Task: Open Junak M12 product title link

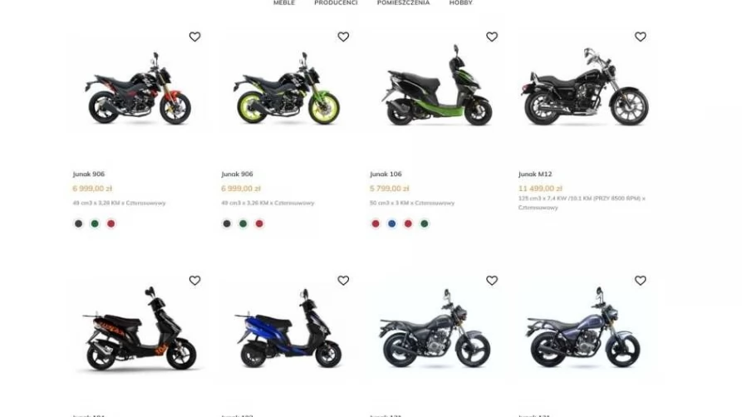Action: [535, 174]
